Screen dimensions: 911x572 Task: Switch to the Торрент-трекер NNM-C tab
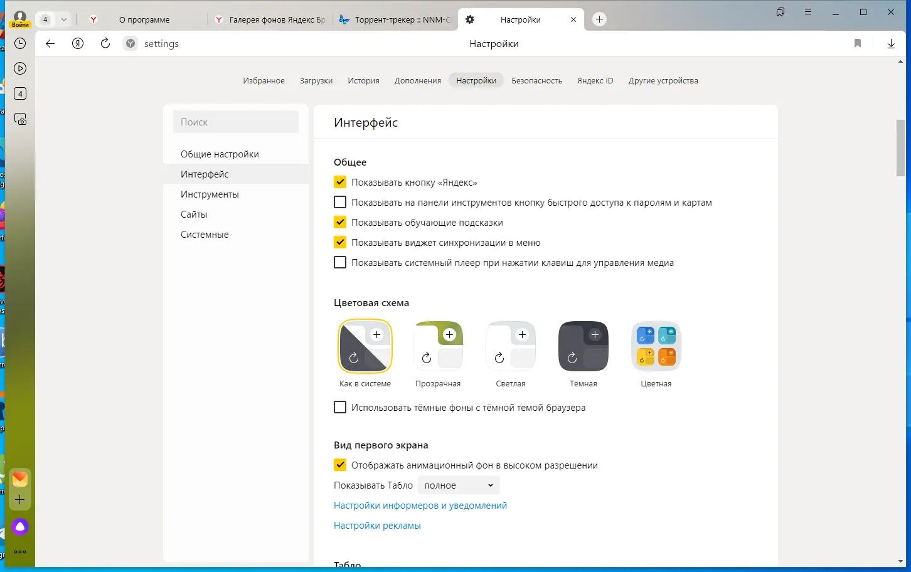[x=395, y=19]
